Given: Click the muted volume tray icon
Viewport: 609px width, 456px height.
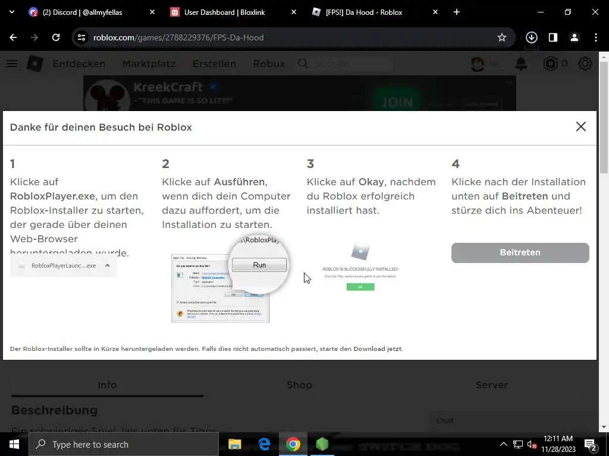Looking at the screenshot, I should (532, 444).
